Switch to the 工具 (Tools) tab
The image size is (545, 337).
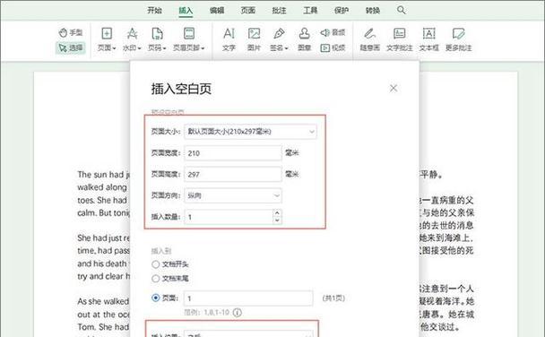click(x=310, y=11)
